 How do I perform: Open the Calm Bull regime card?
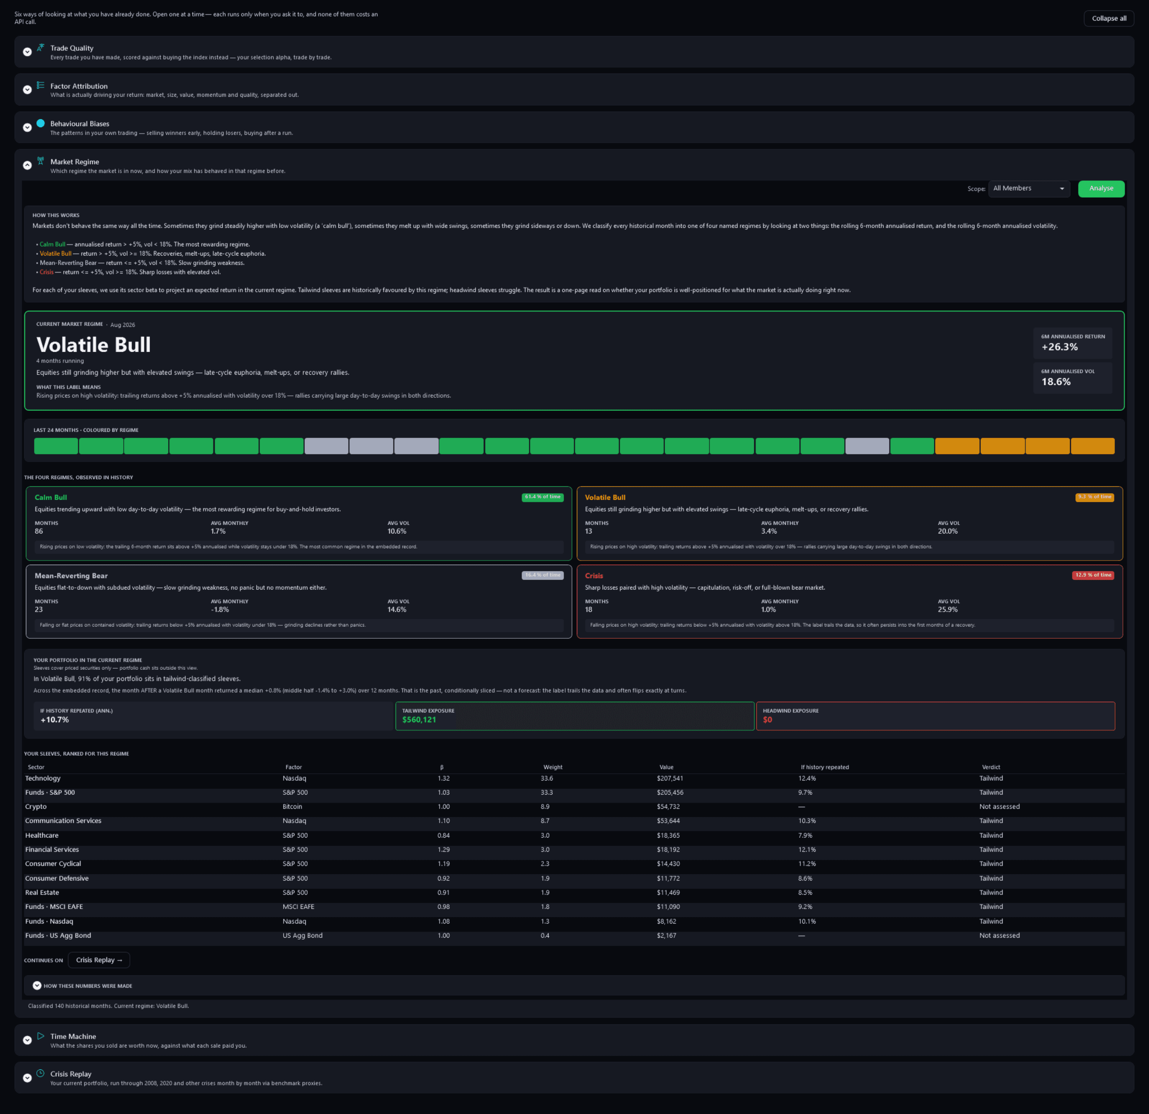[x=299, y=523]
